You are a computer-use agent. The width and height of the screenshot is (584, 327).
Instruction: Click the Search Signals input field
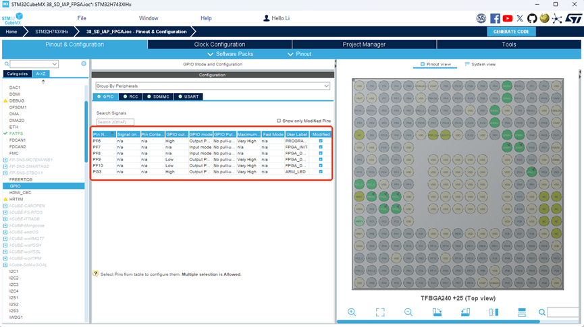point(115,122)
